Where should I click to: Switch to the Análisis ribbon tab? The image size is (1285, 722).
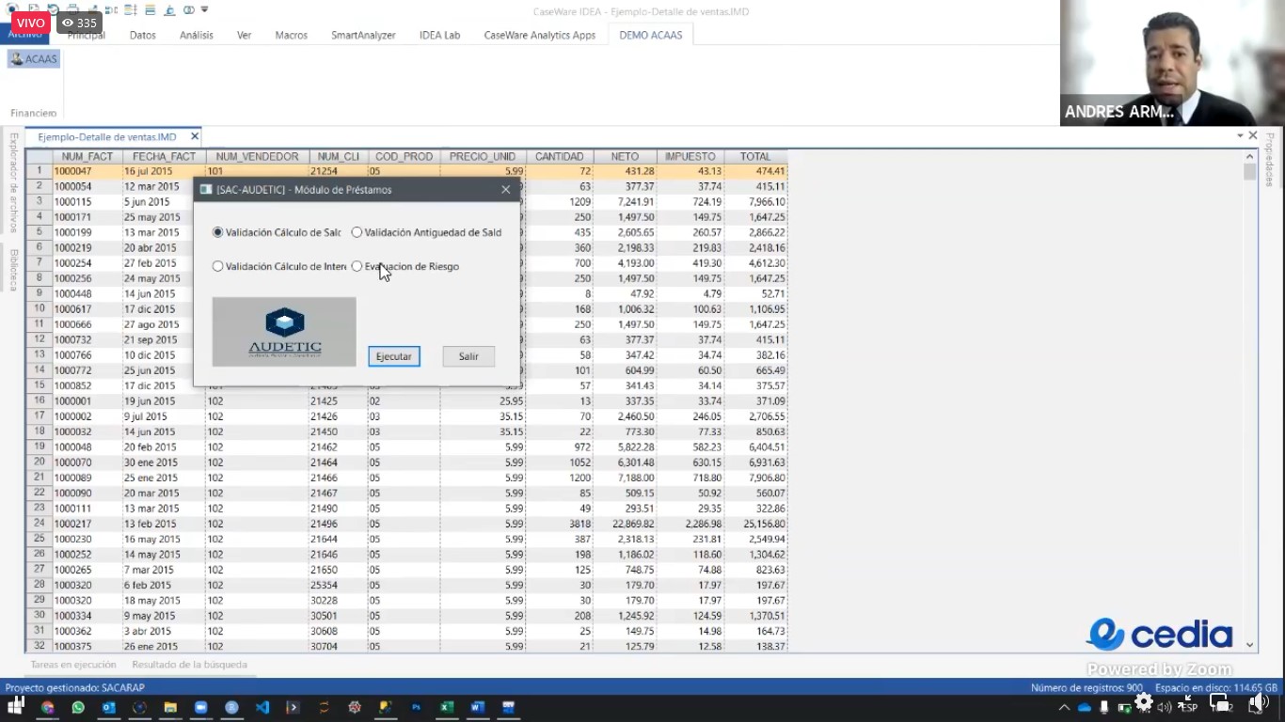(x=197, y=35)
